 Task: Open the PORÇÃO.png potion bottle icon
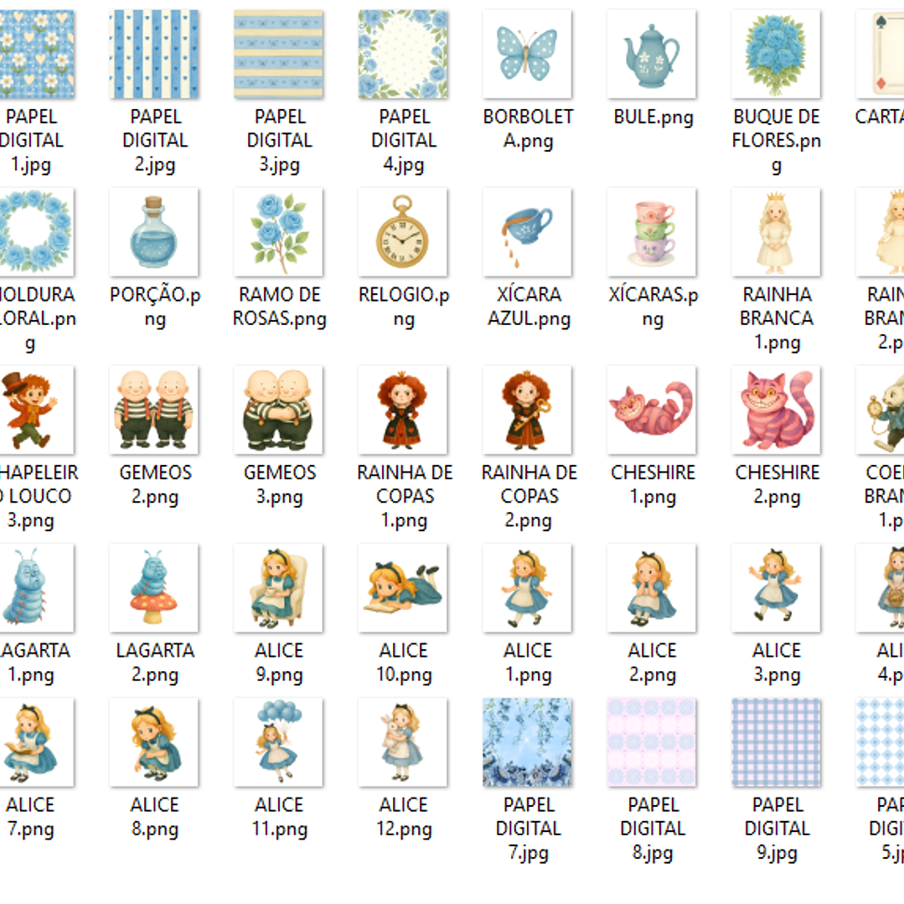[x=154, y=232]
